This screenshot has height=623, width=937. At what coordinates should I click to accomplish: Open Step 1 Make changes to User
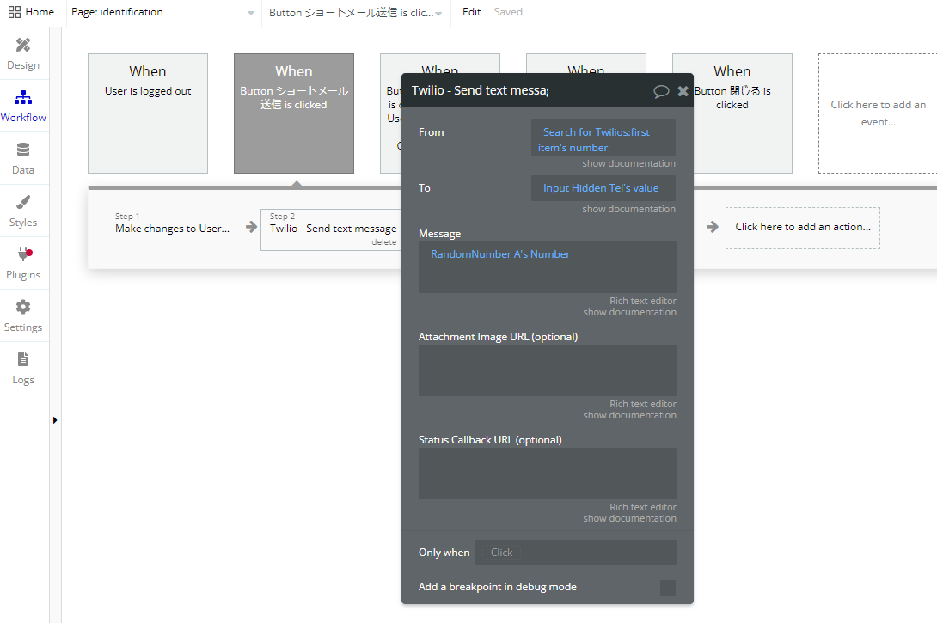[173, 223]
